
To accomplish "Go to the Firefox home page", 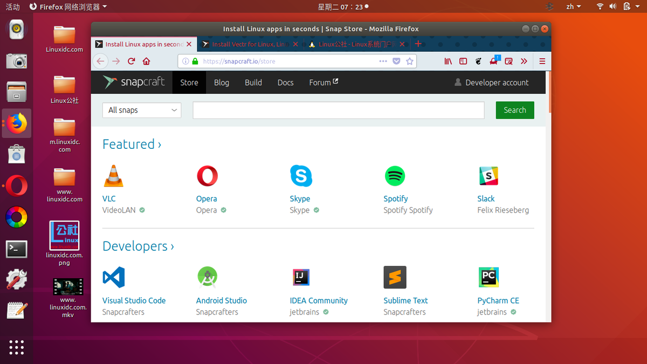I will (146, 61).
